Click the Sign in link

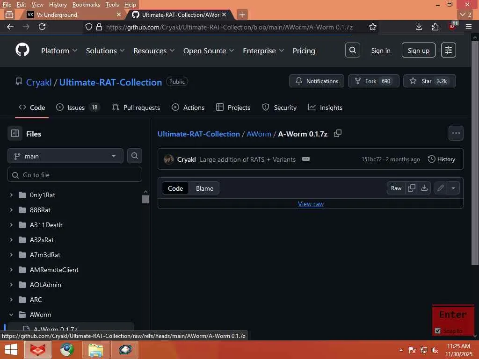pyautogui.click(x=381, y=50)
